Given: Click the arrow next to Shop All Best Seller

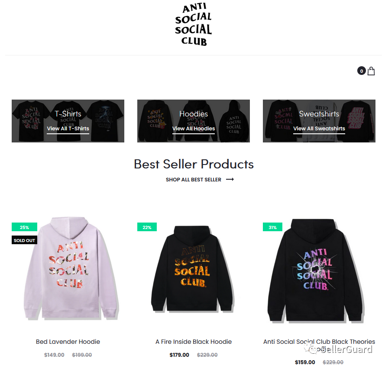Looking at the screenshot, I should point(230,179).
